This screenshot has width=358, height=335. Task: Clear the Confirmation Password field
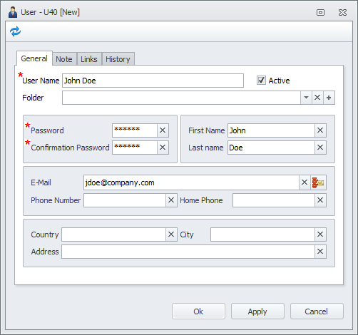pyautogui.click(x=163, y=148)
